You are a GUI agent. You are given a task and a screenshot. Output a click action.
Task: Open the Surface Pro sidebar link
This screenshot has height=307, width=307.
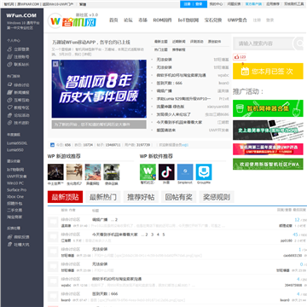coord(16,190)
